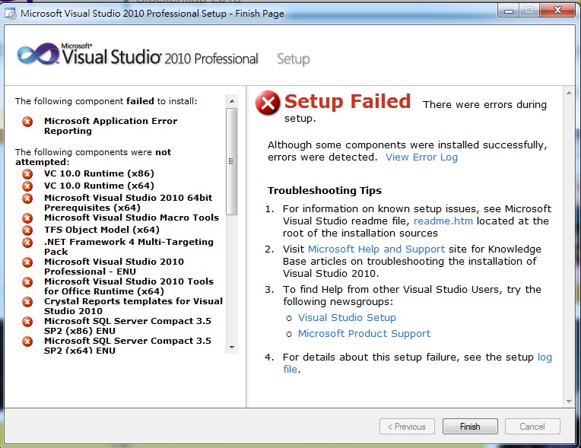The image size is (581, 448).
Task: Click error icon beside Crystal Reports templates
Action: [27, 302]
